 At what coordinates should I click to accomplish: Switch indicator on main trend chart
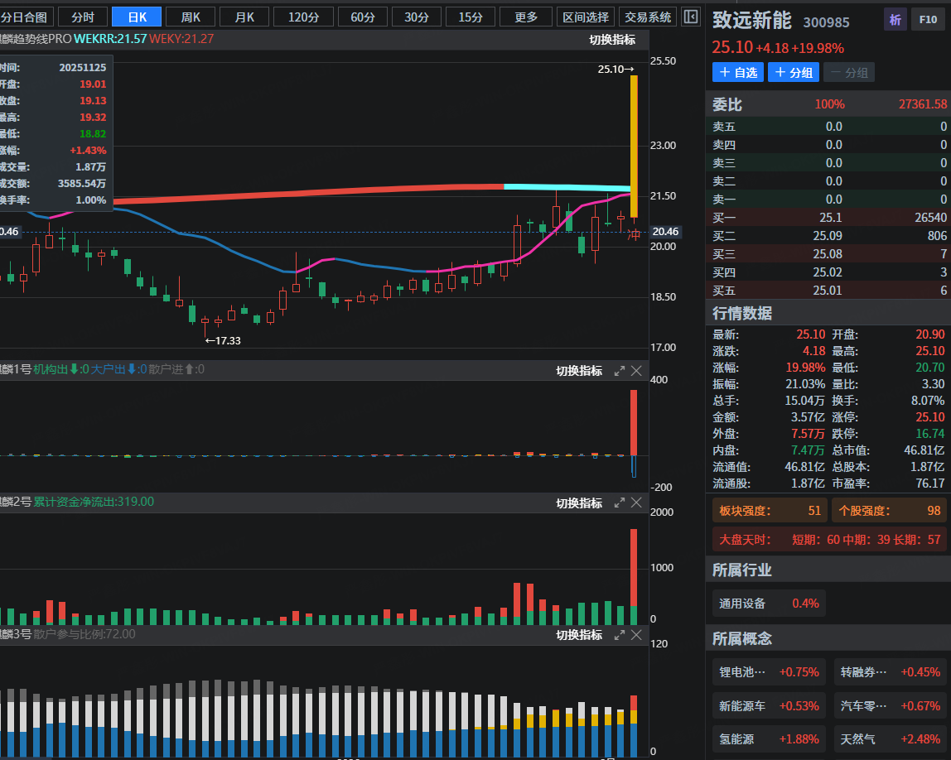coord(612,40)
